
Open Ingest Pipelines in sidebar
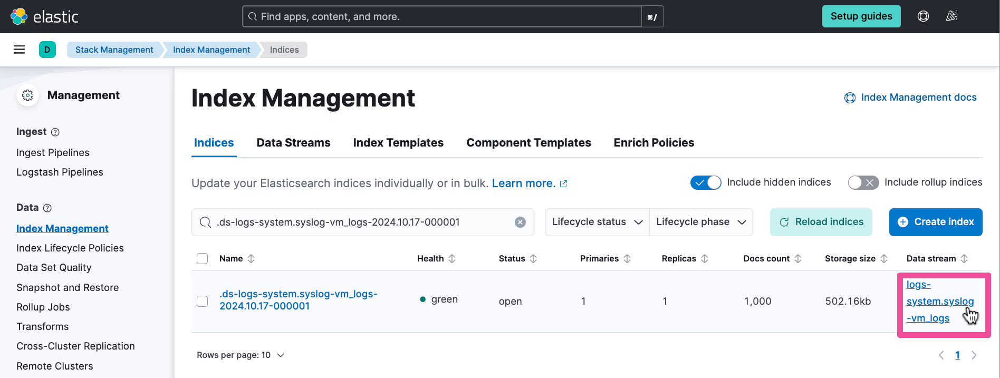(53, 153)
